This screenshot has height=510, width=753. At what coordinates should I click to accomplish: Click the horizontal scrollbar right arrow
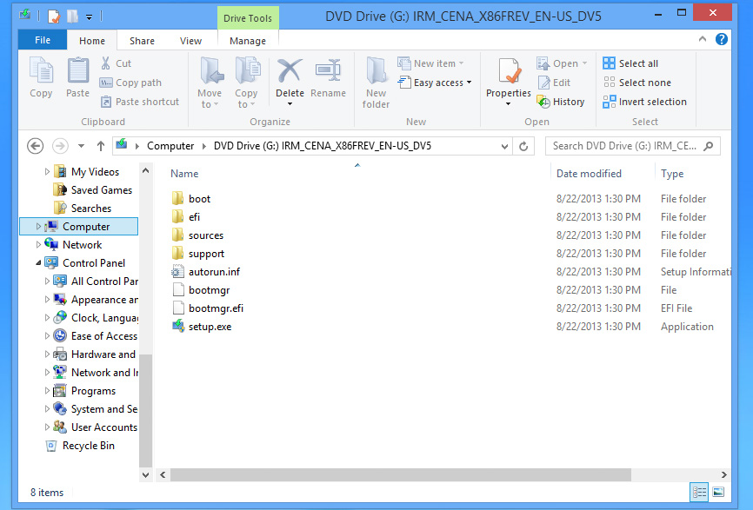(723, 475)
